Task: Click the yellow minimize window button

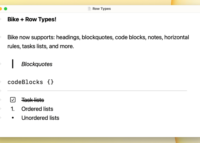Action: point(1,9)
